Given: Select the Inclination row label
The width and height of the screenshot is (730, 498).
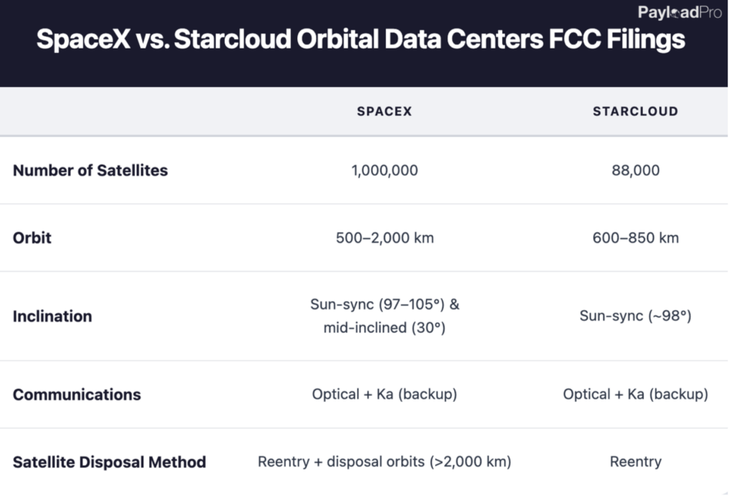Looking at the screenshot, I should [x=52, y=316].
